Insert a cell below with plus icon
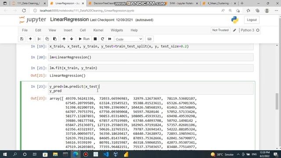This screenshot has width=281, height=158. (x=30, y=39)
